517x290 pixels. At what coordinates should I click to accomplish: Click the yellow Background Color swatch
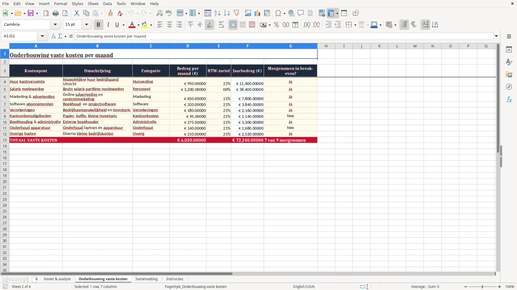click(145, 25)
